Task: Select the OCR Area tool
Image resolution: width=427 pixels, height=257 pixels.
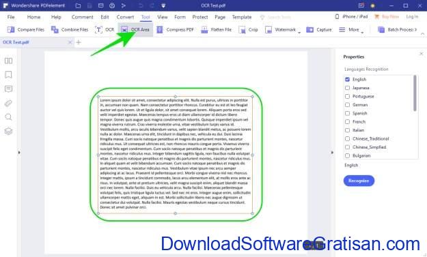Action: pos(135,29)
